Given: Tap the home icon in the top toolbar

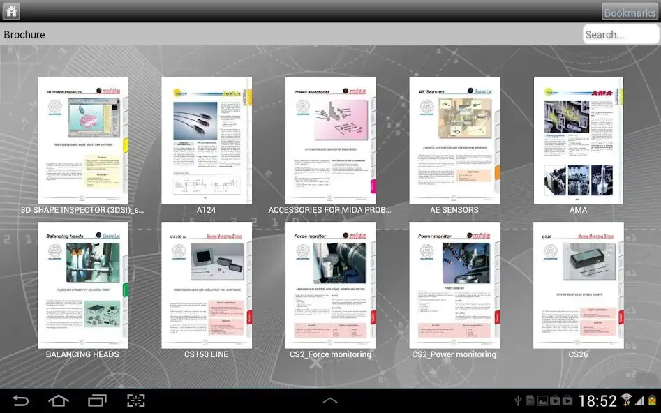Looking at the screenshot, I should pyautogui.click(x=10, y=11).
